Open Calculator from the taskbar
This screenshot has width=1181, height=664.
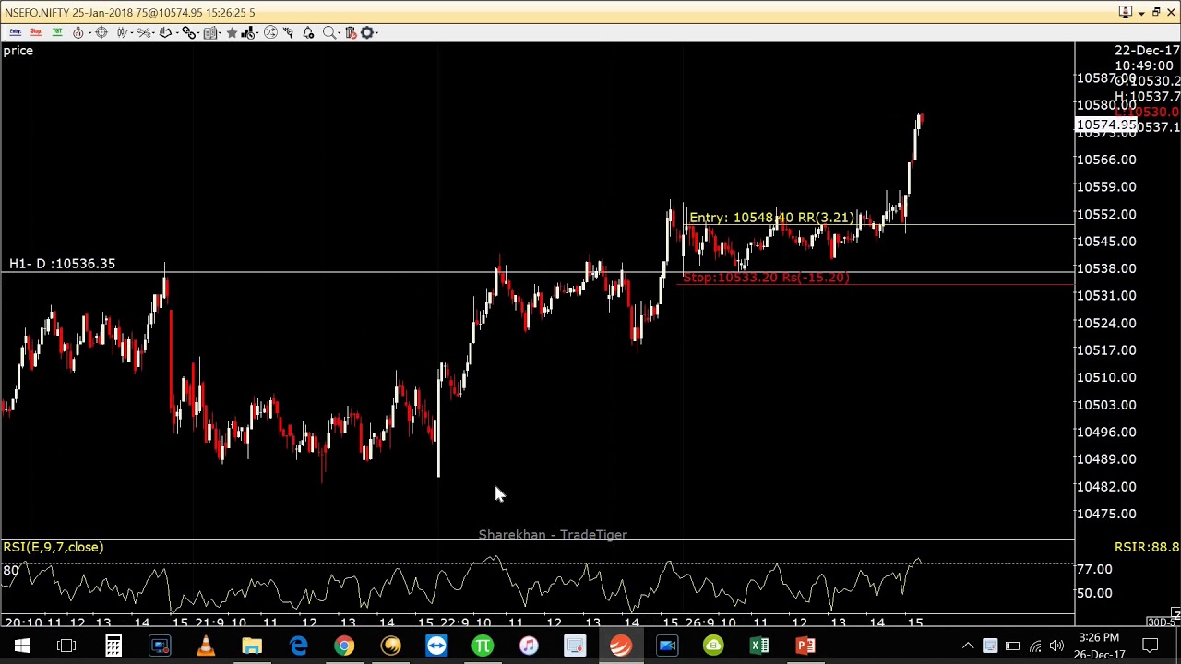[x=113, y=646]
